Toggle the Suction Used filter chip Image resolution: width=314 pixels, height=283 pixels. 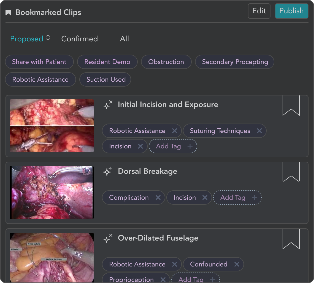tap(105, 79)
